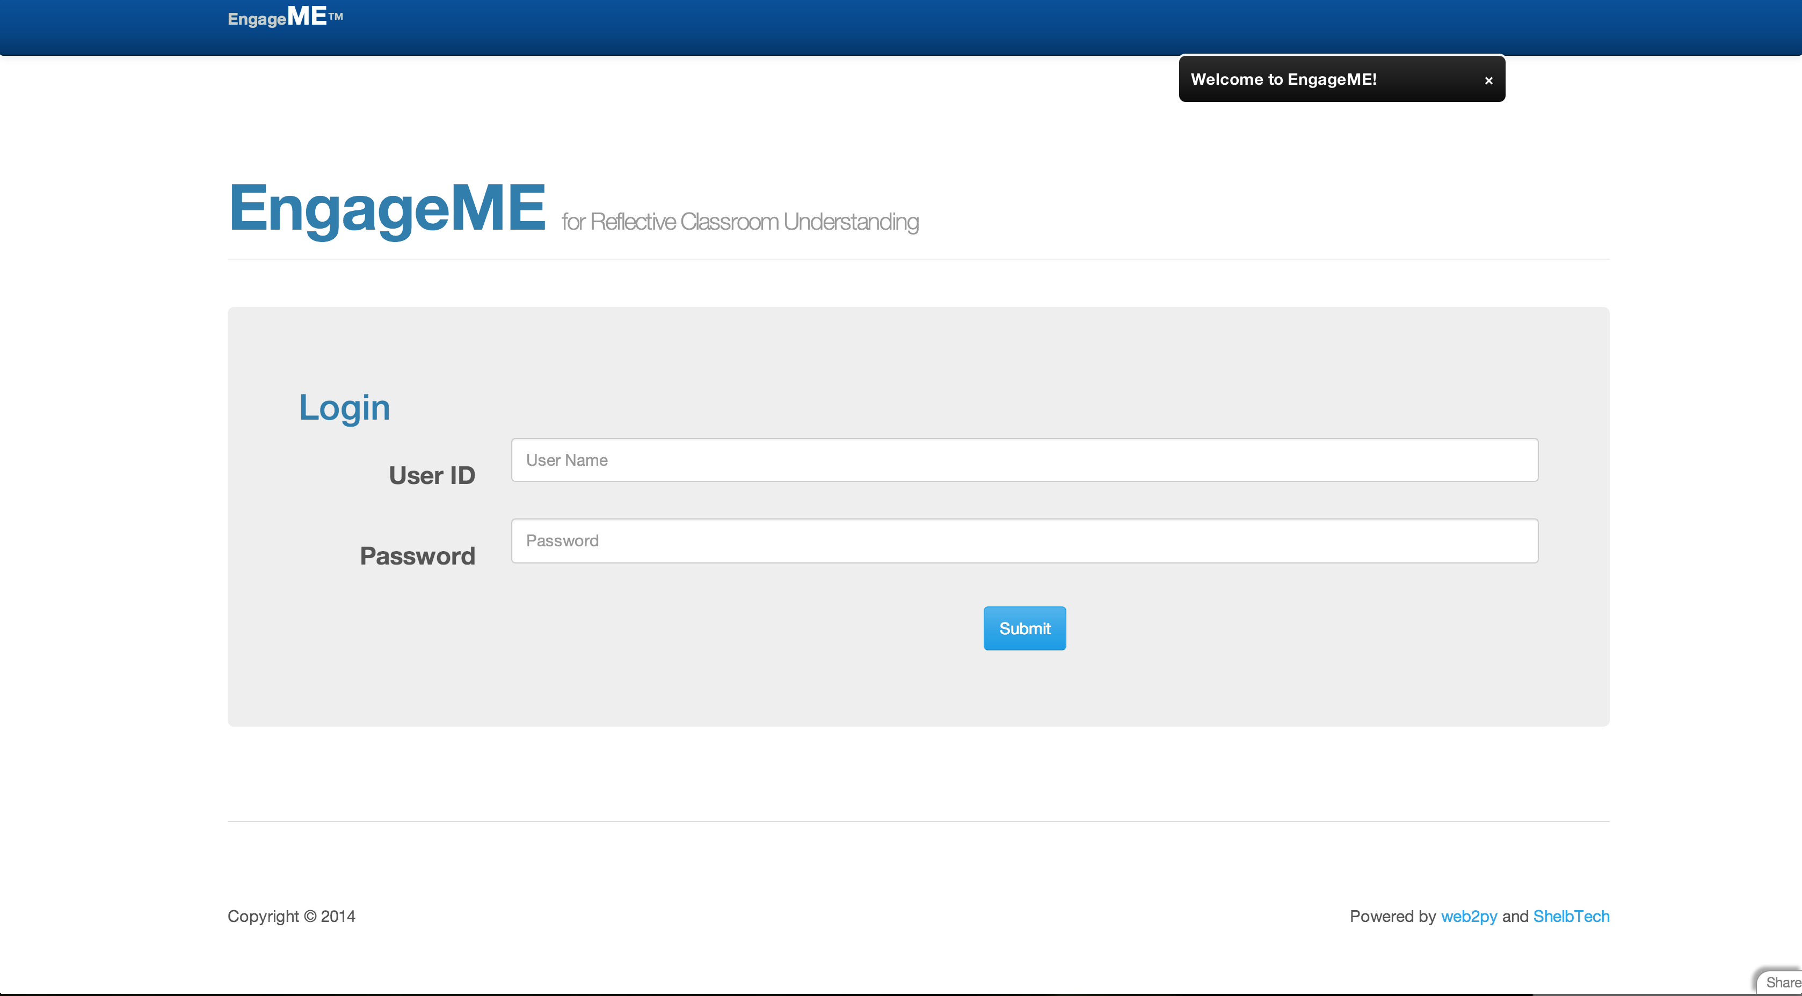Dismiss the Welcome to EngageME notification

(1488, 80)
